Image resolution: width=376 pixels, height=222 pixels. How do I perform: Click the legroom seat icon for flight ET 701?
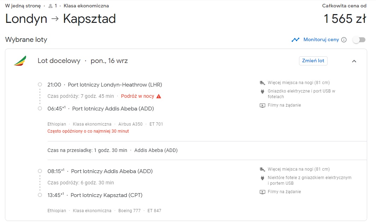[262, 83]
